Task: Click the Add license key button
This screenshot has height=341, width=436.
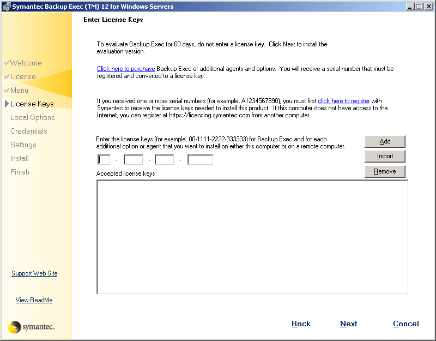Action: (385, 141)
